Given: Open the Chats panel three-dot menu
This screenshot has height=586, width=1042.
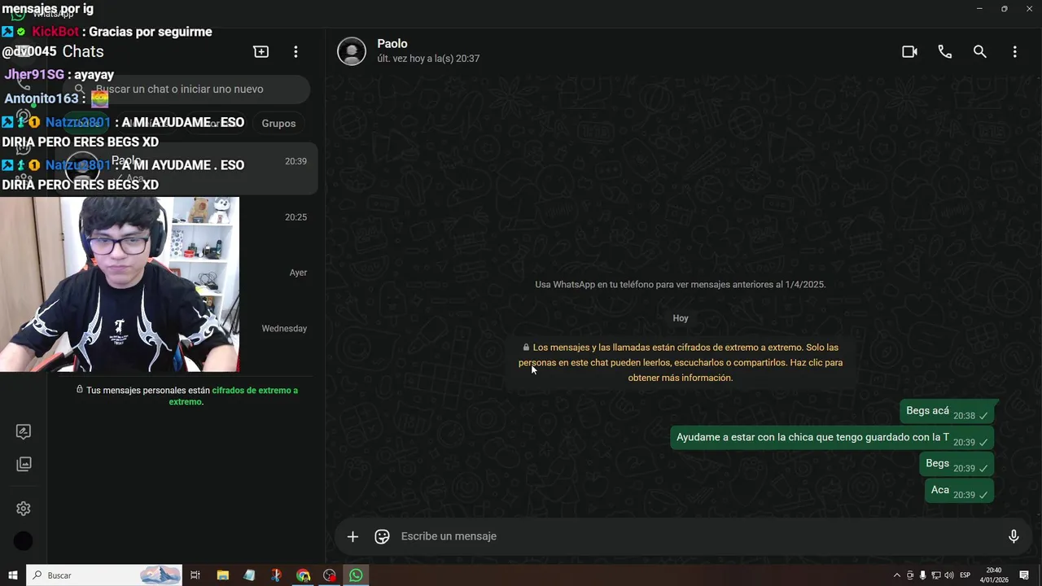Looking at the screenshot, I should pyautogui.click(x=296, y=51).
